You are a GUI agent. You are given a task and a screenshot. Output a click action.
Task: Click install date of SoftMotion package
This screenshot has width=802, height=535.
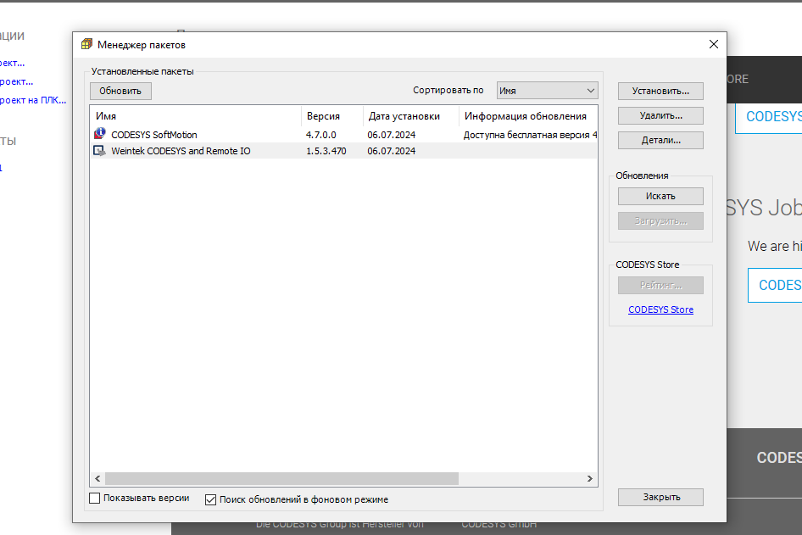tap(392, 135)
